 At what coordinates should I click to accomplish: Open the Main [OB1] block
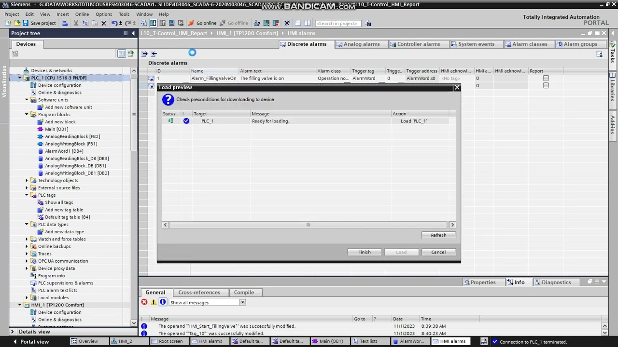point(56,129)
